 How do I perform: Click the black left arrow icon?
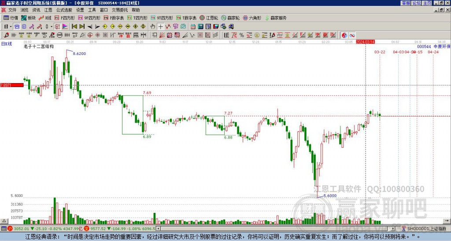(90, 27)
